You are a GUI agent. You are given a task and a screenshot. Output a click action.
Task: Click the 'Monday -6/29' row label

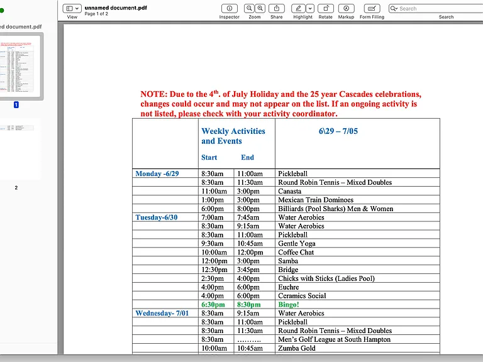[x=157, y=173]
